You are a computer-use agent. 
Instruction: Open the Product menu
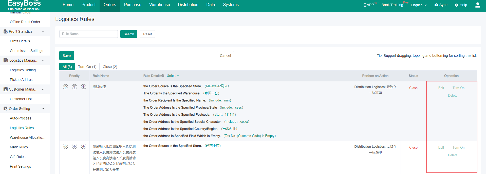point(88,5)
